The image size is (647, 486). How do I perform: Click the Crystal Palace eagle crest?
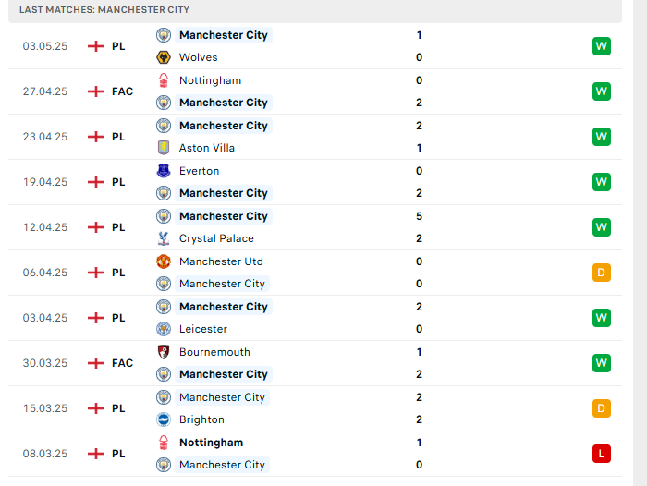pos(164,238)
